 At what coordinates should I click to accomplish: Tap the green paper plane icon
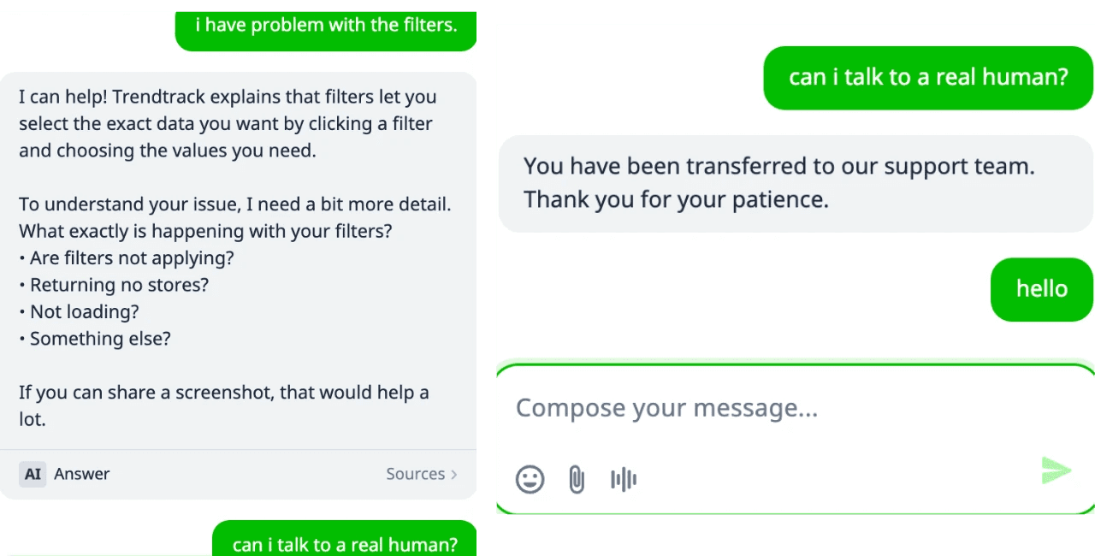click(x=1057, y=470)
